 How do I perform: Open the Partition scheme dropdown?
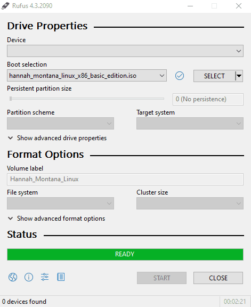coord(60,123)
